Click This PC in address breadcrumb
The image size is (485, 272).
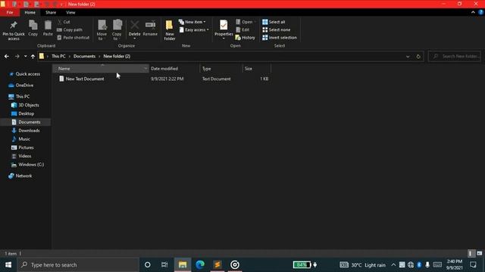pyautogui.click(x=58, y=57)
